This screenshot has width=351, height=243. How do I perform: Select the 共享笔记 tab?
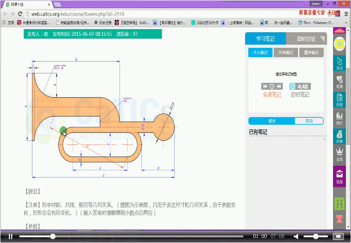[x=286, y=52]
